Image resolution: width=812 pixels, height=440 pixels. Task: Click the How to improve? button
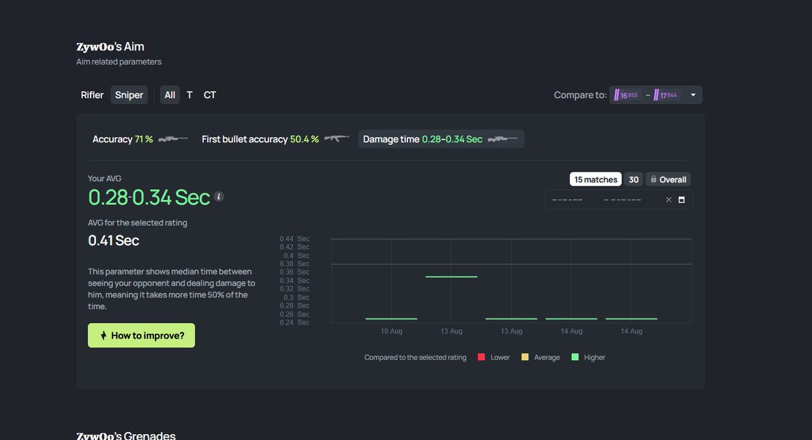point(141,335)
